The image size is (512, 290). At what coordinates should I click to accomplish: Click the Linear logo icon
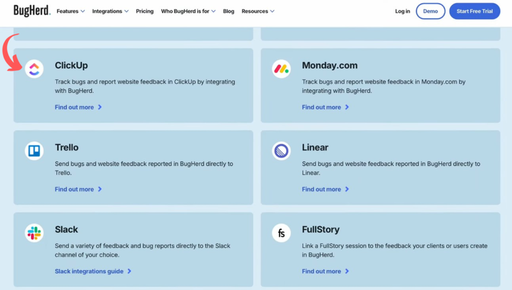point(281,151)
